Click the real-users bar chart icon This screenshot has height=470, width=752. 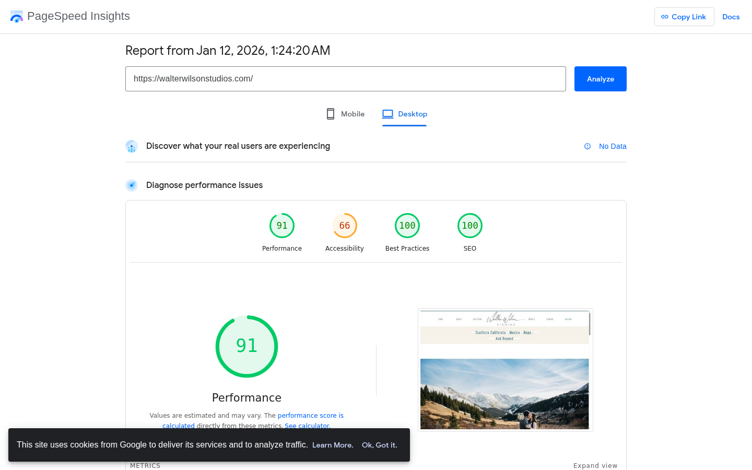click(x=131, y=146)
